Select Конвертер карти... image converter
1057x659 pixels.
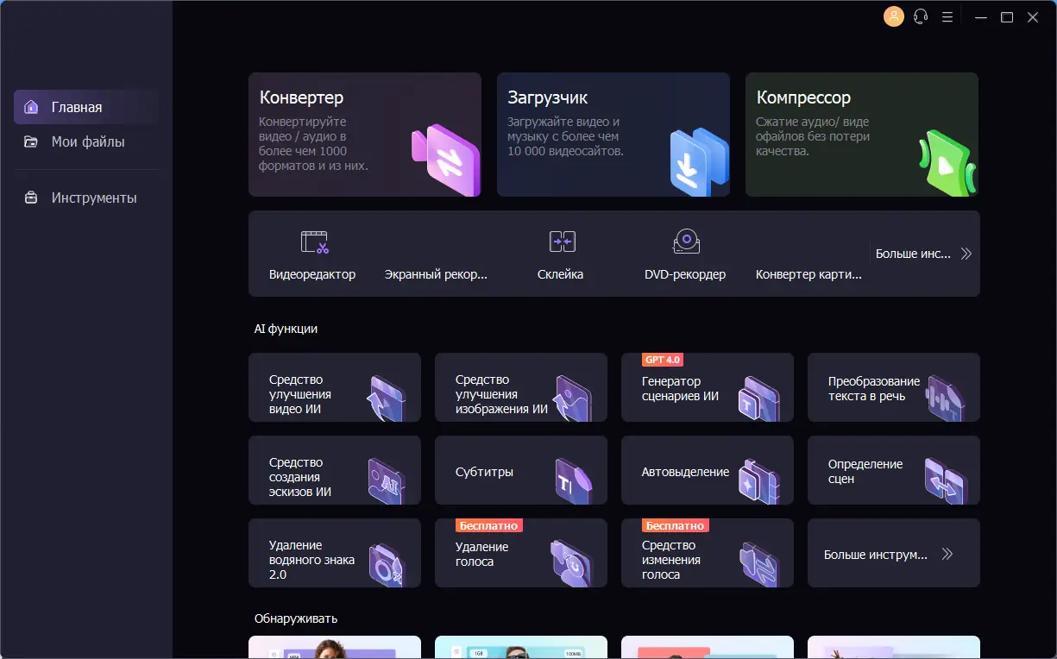[808, 274]
